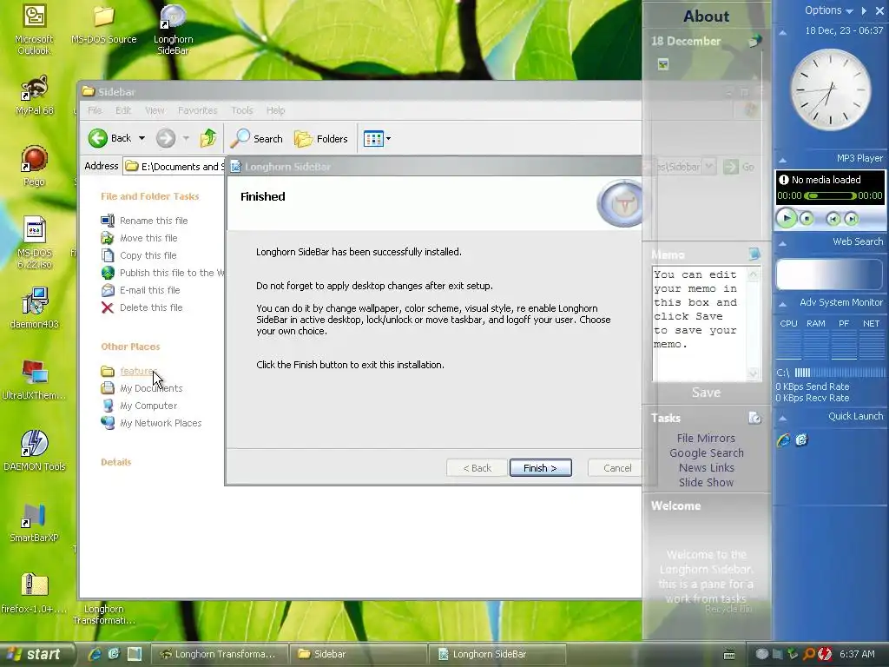
Task: Click Publish this file to the Web
Action: point(162,273)
